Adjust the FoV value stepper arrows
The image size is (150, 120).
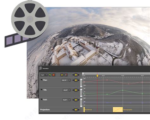[x=70, y=100]
